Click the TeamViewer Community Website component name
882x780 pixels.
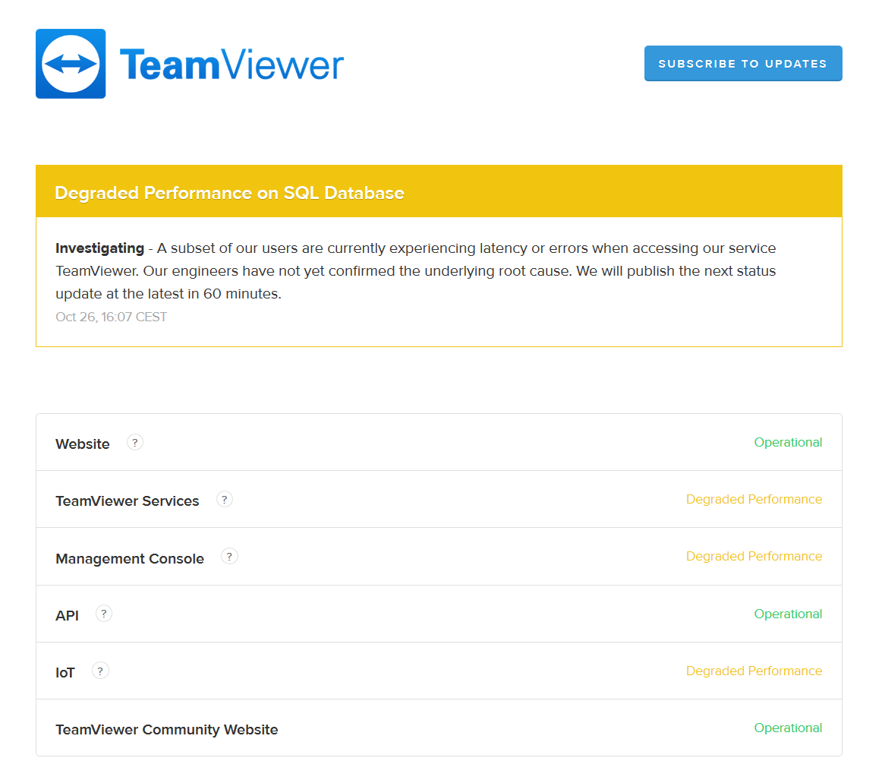[x=166, y=730]
